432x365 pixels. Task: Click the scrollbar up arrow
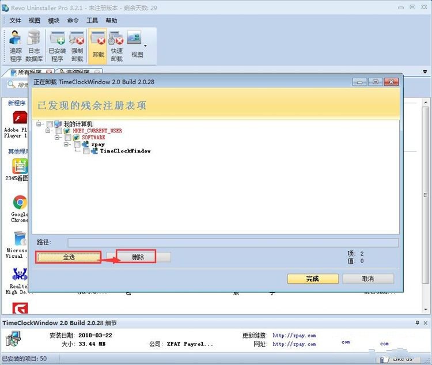click(x=426, y=102)
